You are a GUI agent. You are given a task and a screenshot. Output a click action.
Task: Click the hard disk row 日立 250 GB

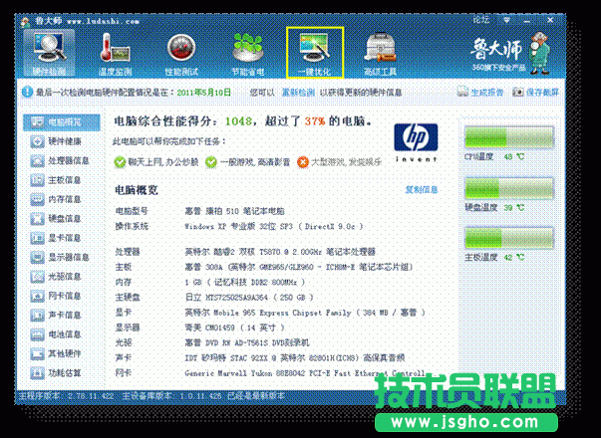[x=214, y=297]
